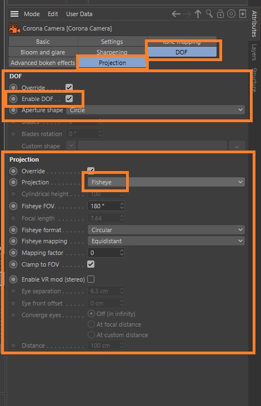Switch to the Layers side tab
The height and width of the screenshot is (406, 261).
click(254, 52)
